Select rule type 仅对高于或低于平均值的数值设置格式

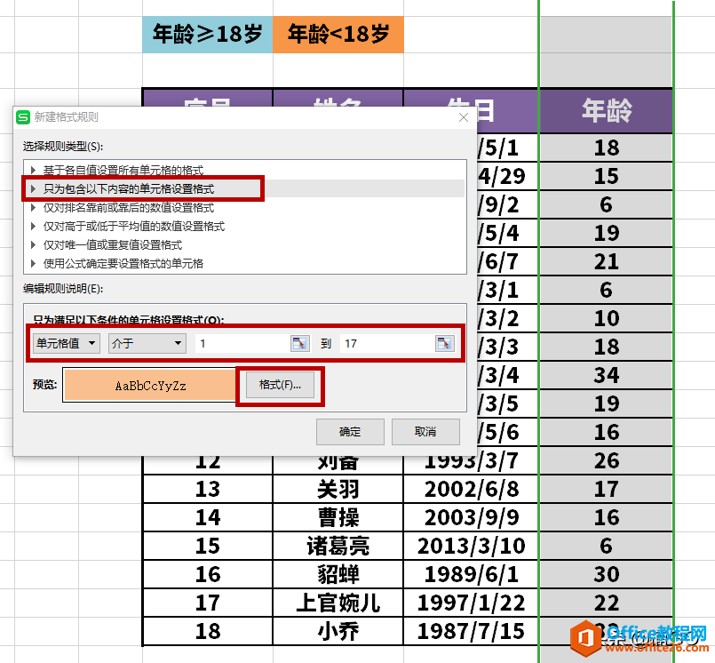click(245, 227)
